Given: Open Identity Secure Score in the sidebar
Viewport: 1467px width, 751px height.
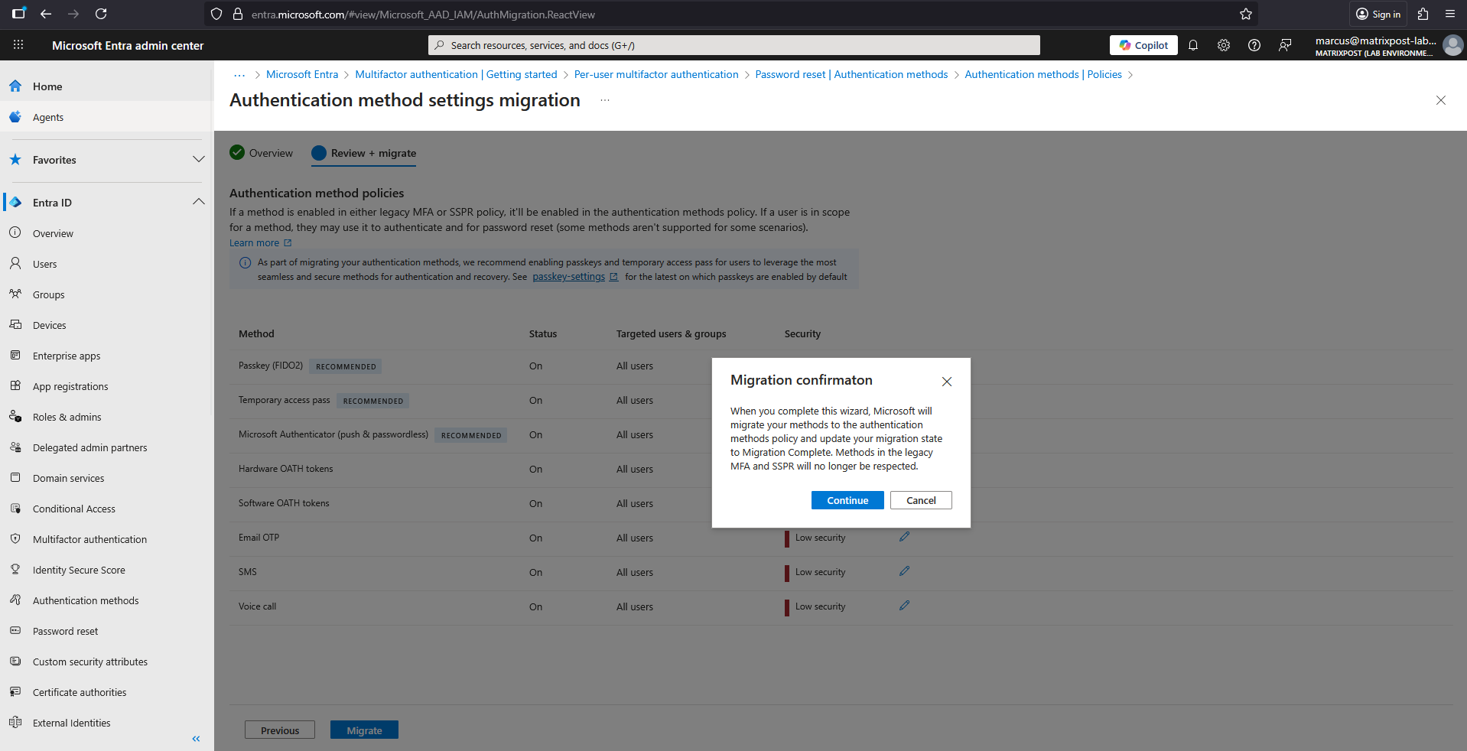Looking at the screenshot, I should point(79,570).
